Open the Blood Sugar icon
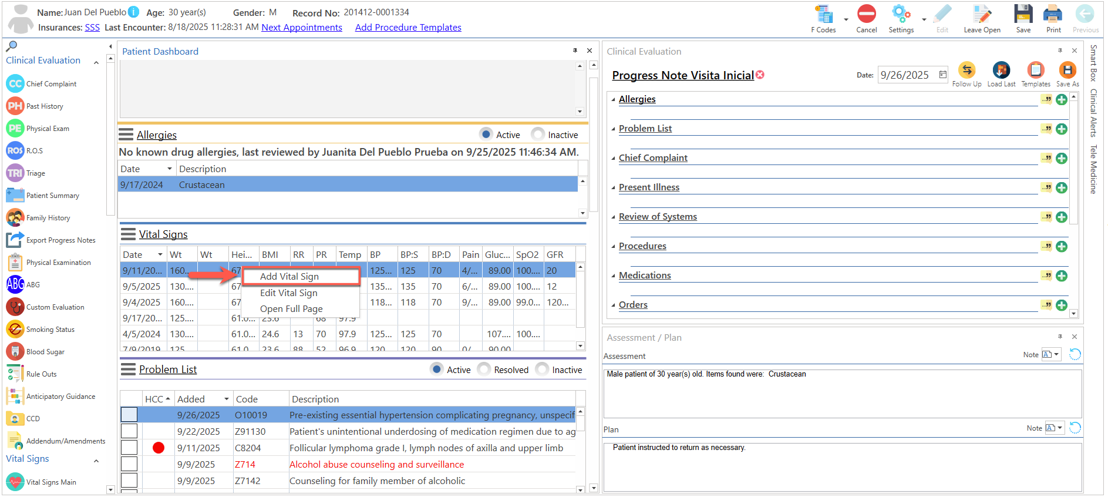The width and height of the screenshot is (1108, 497). 15,352
